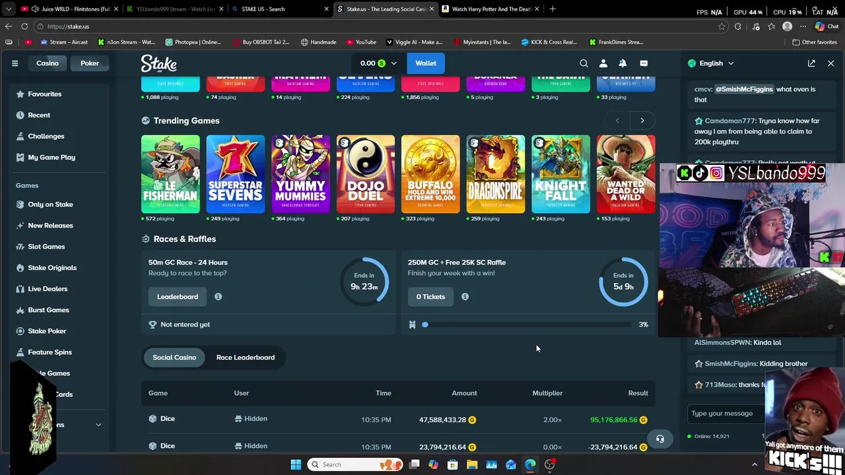845x475 pixels.
Task: Toggle the chat panel icon in header
Action: click(644, 63)
